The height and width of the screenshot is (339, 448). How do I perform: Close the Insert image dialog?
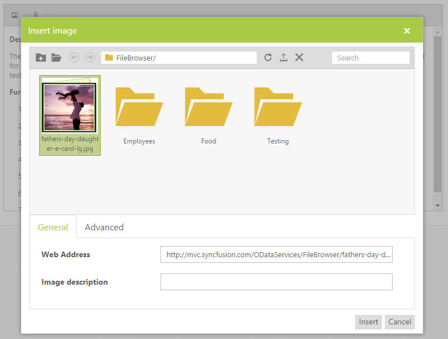pyautogui.click(x=407, y=31)
